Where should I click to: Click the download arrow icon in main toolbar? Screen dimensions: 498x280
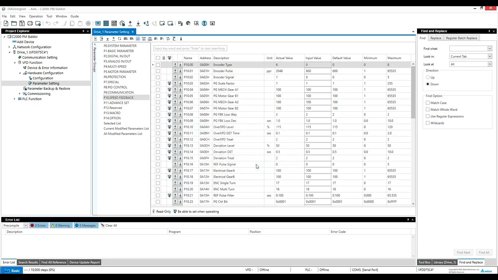[x=138, y=23]
